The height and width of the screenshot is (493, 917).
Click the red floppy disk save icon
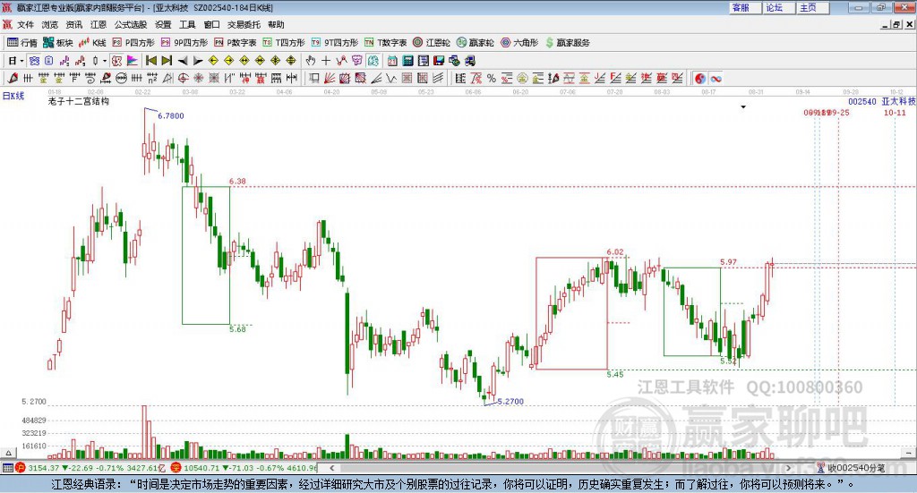[439, 61]
